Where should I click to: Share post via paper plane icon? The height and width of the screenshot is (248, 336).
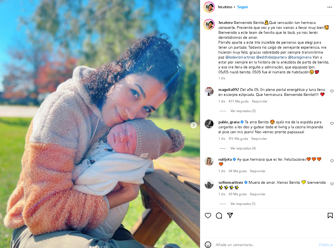point(230,216)
